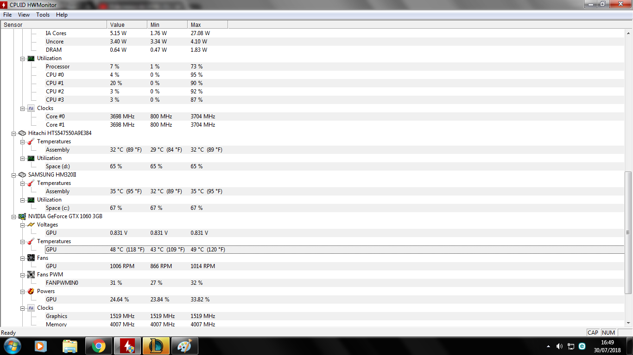633x355 pixels.
Task: Click the SAMSUNG Temperatures thermometer icon
Action: [31, 183]
